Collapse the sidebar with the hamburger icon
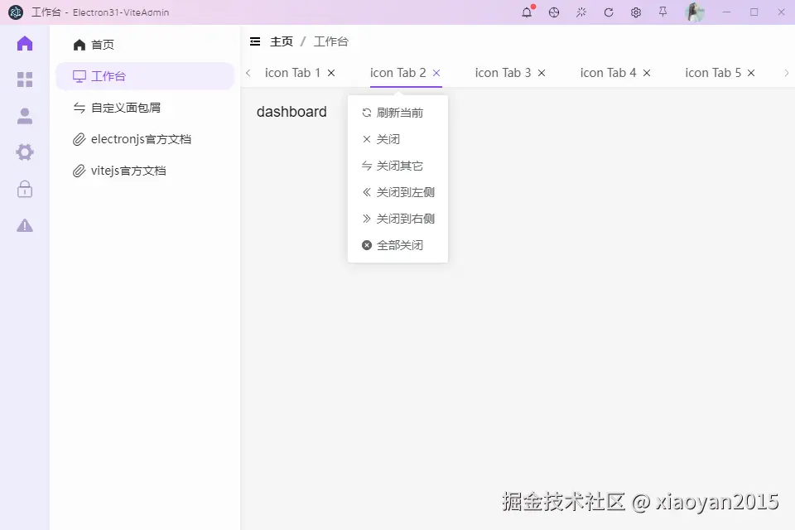This screenshot has height=530, width=795. [x=254, y=41]
